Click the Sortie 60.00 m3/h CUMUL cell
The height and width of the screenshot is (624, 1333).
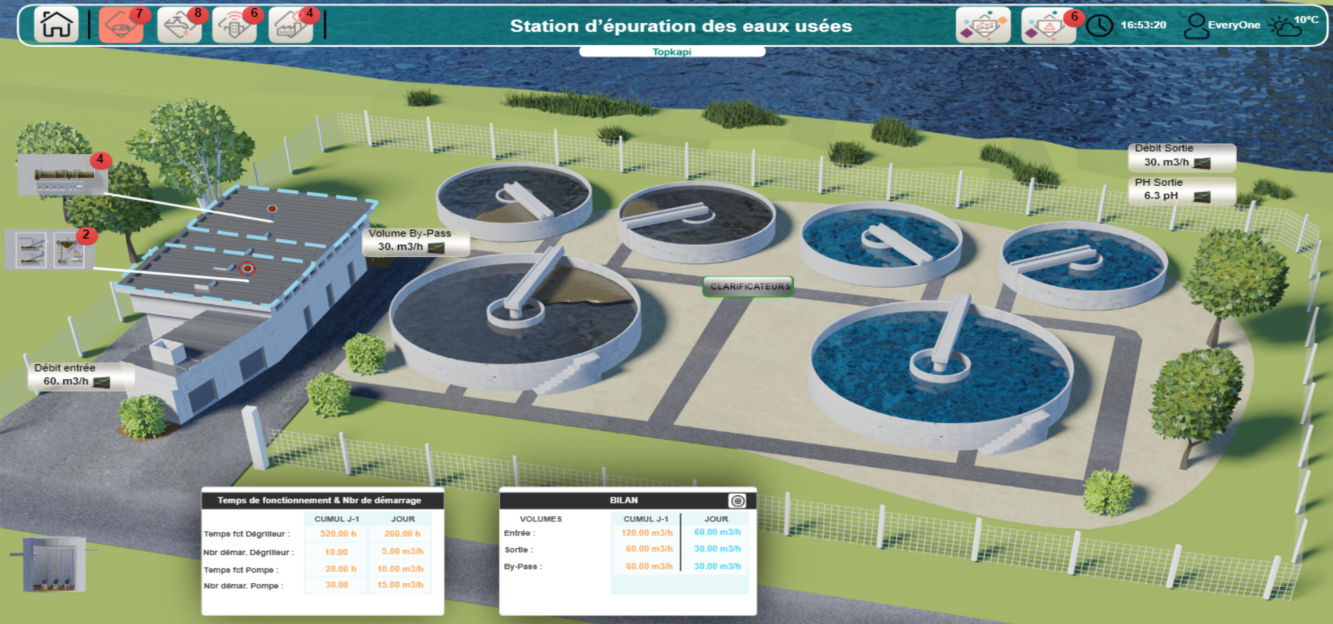pyautogui.click(x=646, y=549)
